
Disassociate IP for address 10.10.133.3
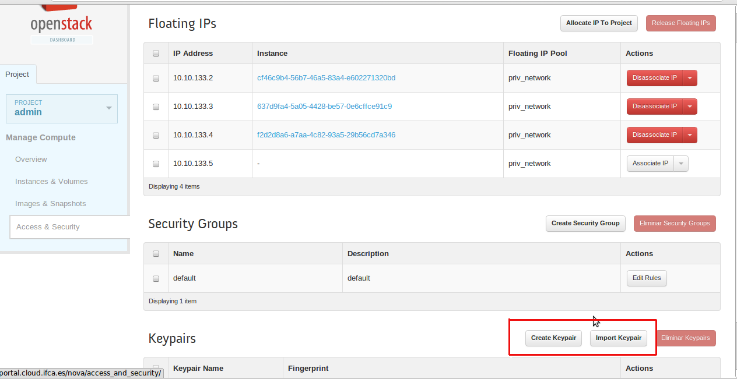(x=654, y=107)
